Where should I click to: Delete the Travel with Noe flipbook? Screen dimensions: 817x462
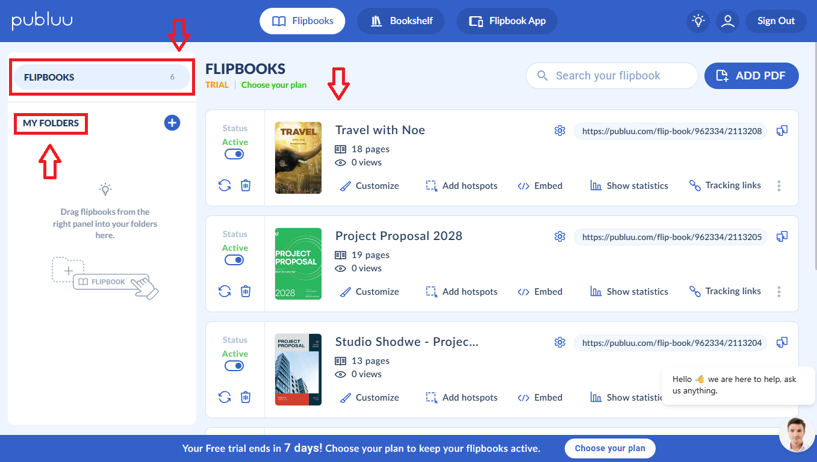(246, 185)
